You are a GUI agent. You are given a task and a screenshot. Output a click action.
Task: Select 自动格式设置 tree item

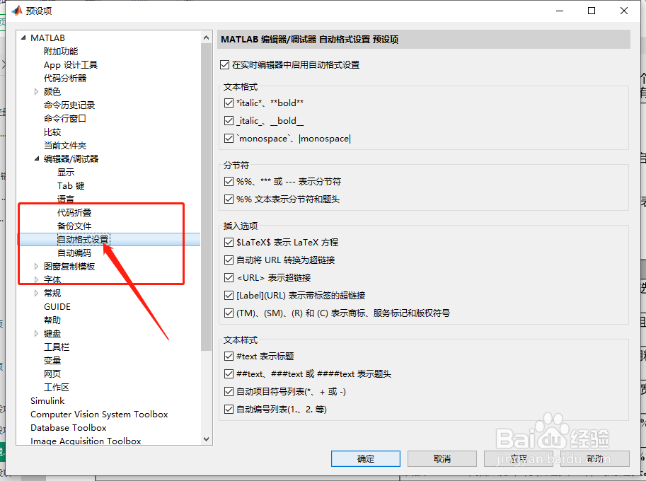[83, 239]
